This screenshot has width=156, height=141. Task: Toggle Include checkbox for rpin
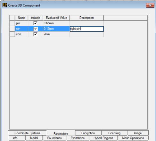point(36,29)
